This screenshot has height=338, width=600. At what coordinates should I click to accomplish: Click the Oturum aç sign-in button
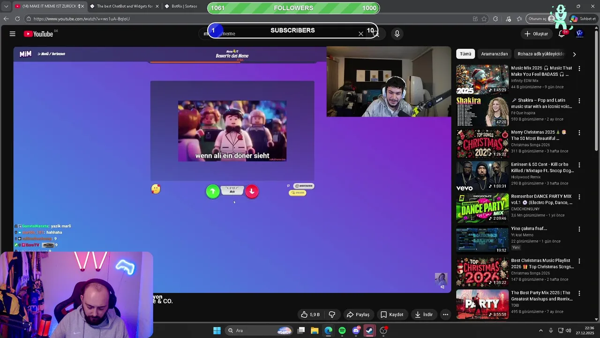(540, 19)
